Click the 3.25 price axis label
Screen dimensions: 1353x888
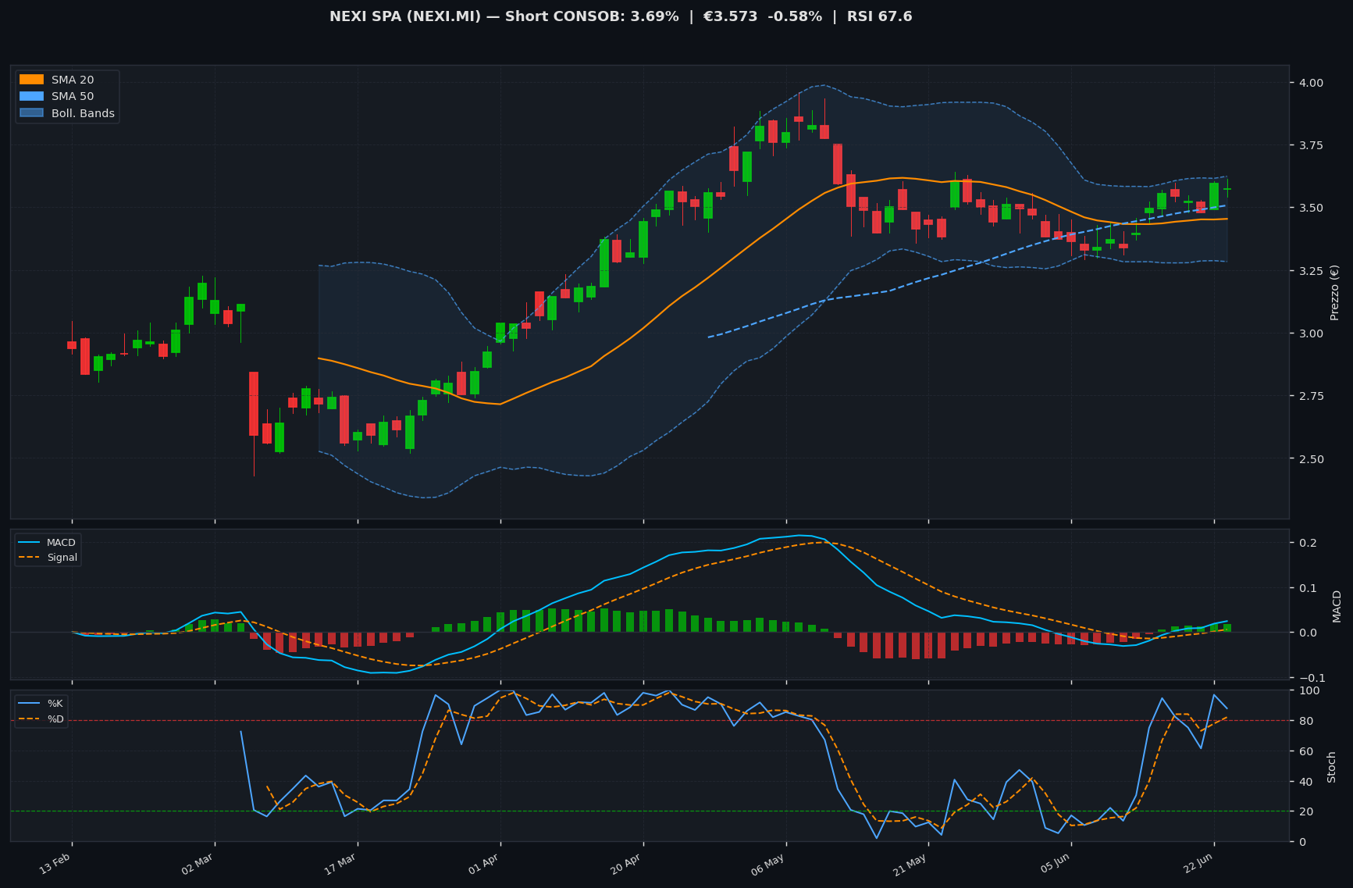click(1311, 271)
